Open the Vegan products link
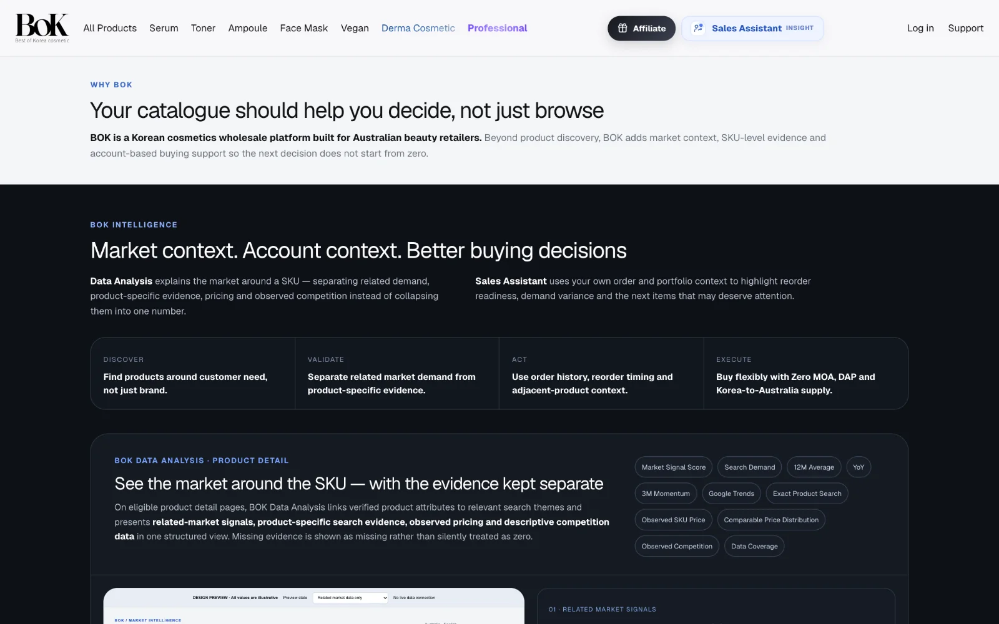This screenshot has height=624, width=999. point(355,28)
